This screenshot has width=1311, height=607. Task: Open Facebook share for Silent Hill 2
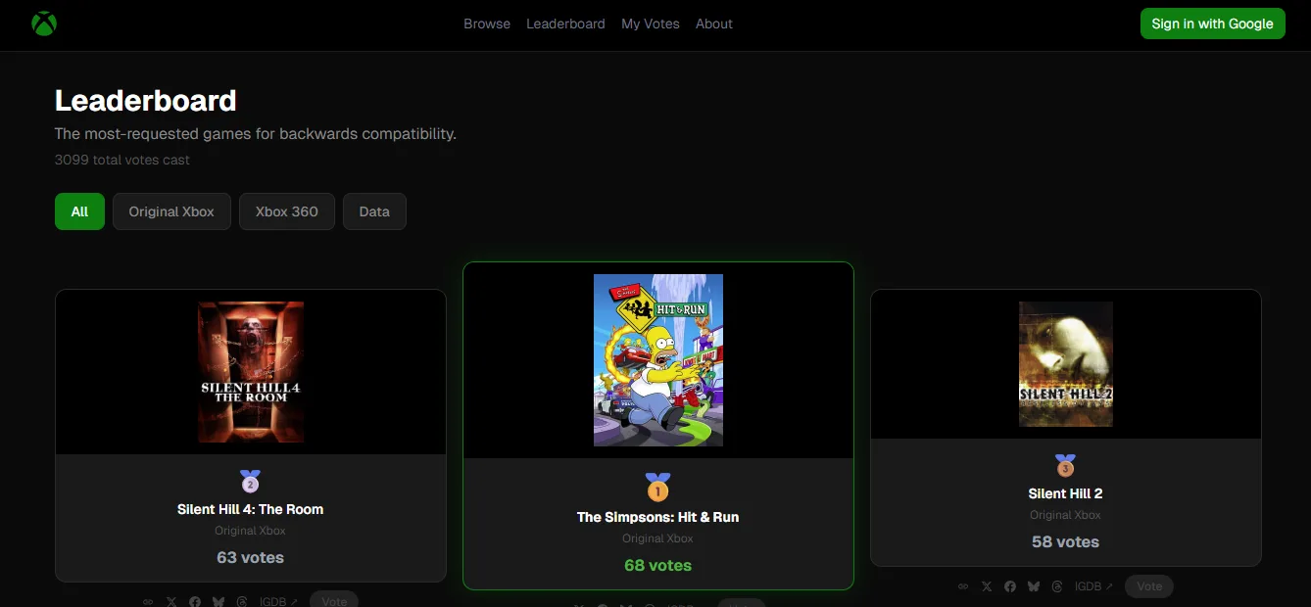coord(1009,585)
